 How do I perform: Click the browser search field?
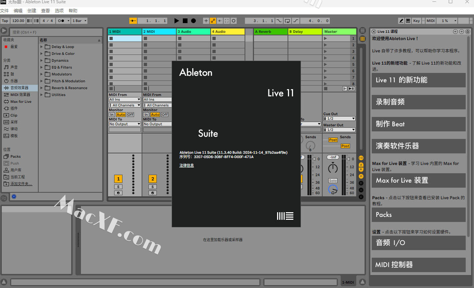(56, 32)
